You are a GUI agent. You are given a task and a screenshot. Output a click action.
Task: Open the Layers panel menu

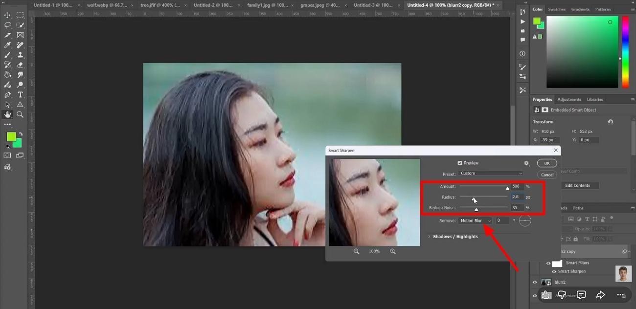coord(633,208)
